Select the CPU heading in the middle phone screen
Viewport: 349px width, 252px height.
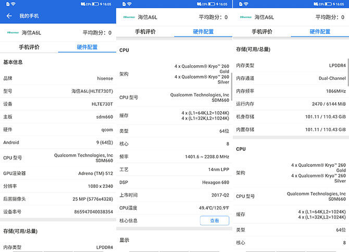pos(124,50)
